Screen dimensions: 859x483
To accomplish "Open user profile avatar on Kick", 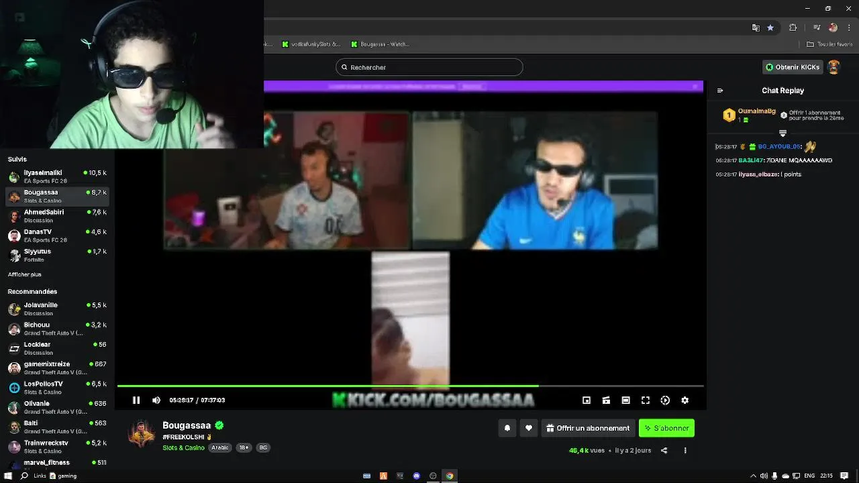I will (x=833, y=67).
